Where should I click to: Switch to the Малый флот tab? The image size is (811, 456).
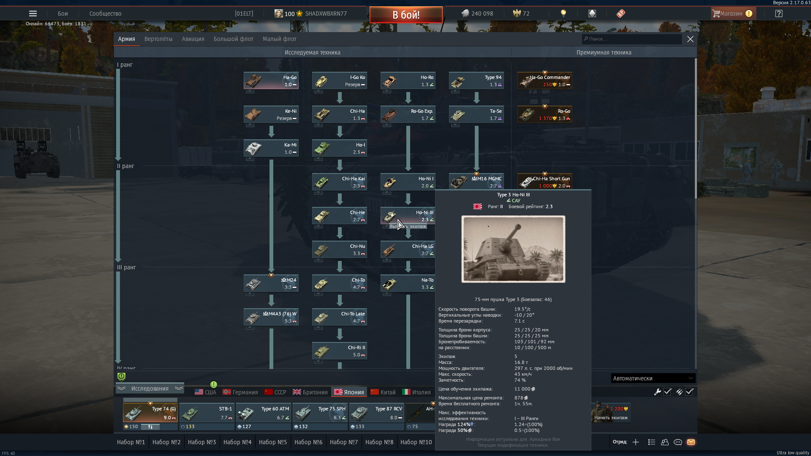[280, 39]
